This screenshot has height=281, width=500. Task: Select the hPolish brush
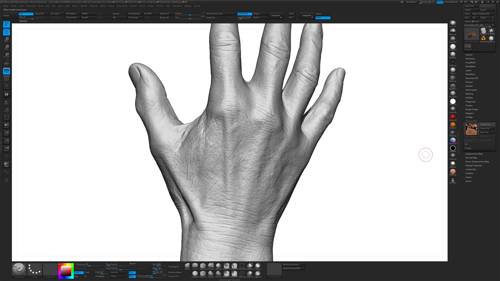pyautogui.click(x=218, y=273)
